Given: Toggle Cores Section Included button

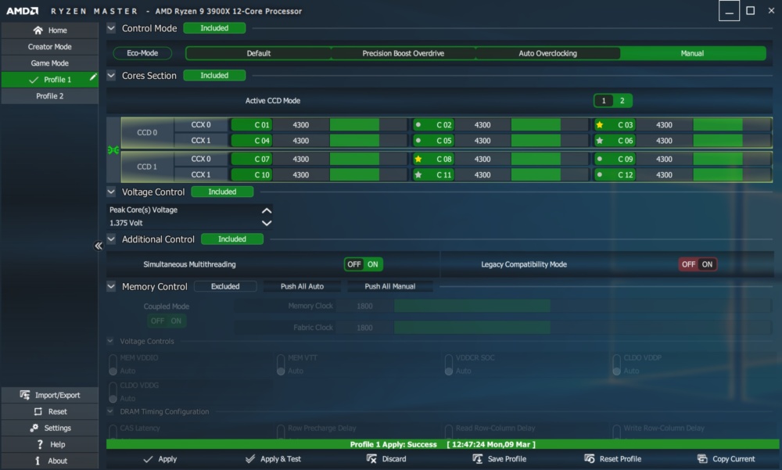Looking at the screenshot, I should point(214,75).
